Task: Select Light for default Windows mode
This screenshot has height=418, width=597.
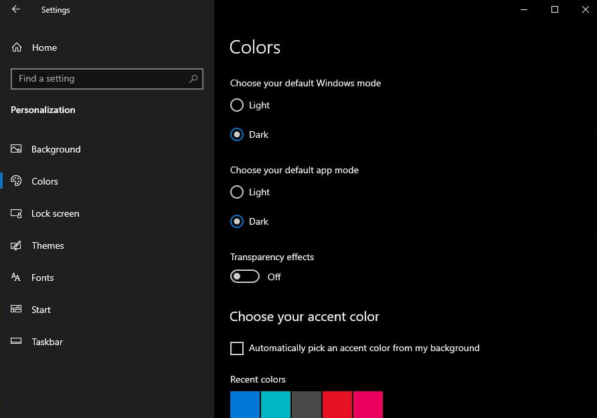Action: [237, 105]
